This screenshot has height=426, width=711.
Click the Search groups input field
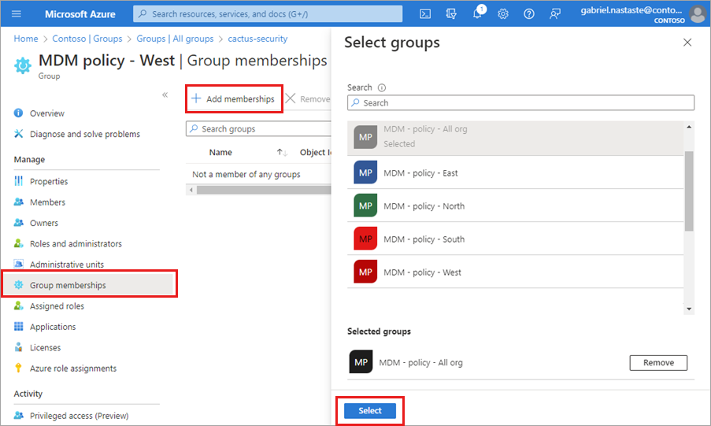click(x=260, y=129)
